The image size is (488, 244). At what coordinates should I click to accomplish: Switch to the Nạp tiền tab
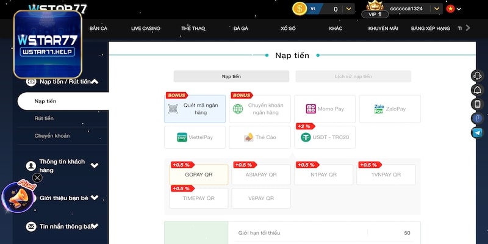[231, 76]
